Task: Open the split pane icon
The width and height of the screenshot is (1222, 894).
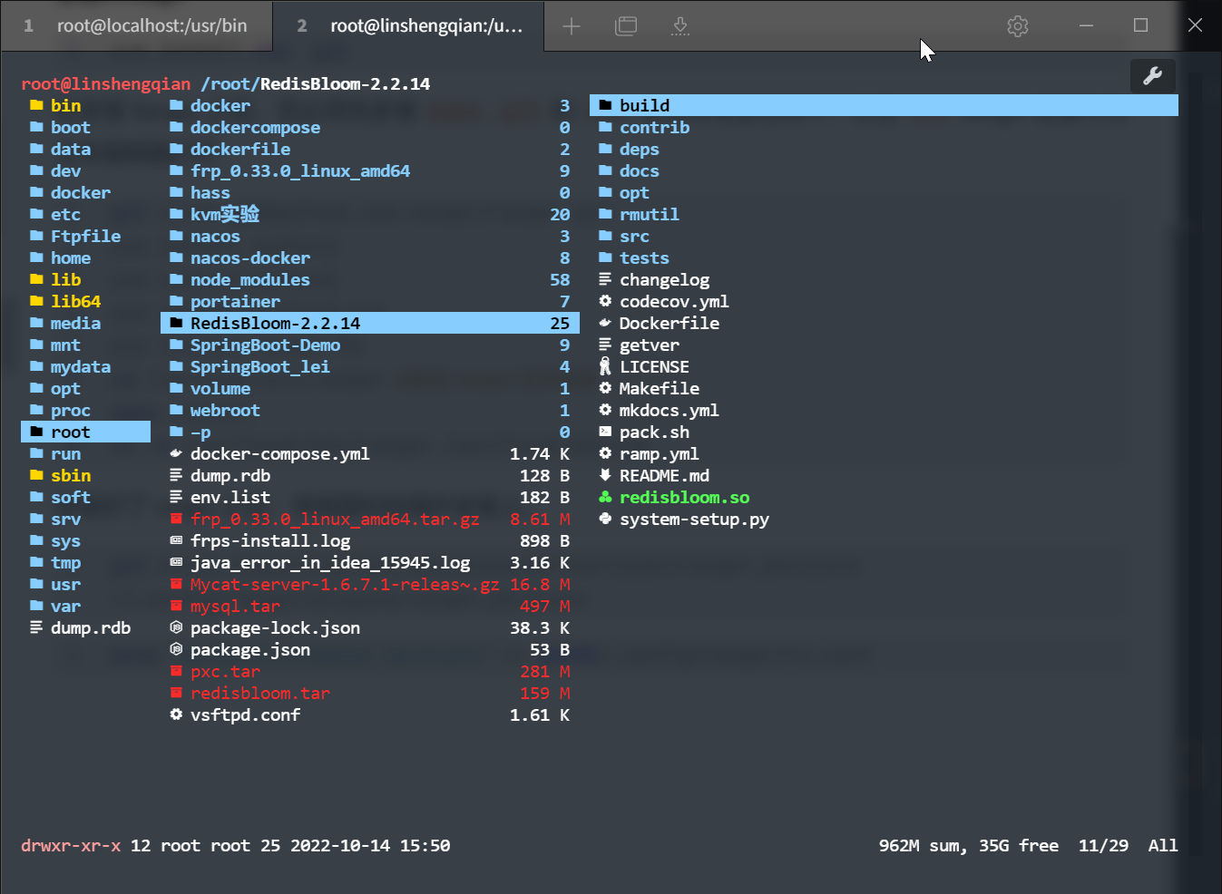Action: click(x=626, y=26)
